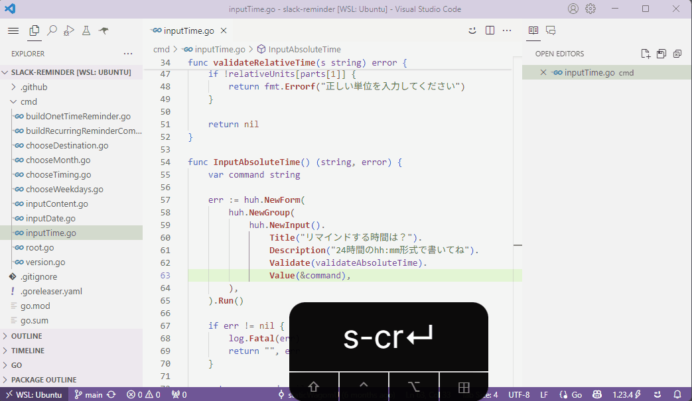Click the sync changes icon next to main
This screenshot has width=692, height=401.
coord(111,394)
